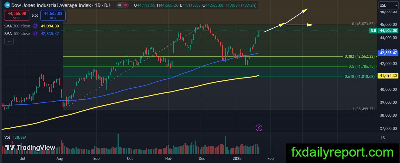Click the 0.00 spread value between SELL and BUY
Viewport: 400px width, 163px height.
click(35, 15)
